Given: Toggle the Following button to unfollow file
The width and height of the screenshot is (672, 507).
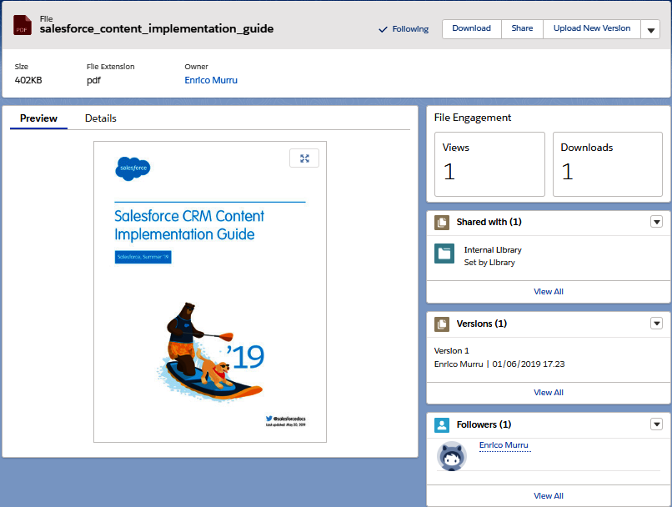Looking at the screenshot, I should [x=404, y=29].
